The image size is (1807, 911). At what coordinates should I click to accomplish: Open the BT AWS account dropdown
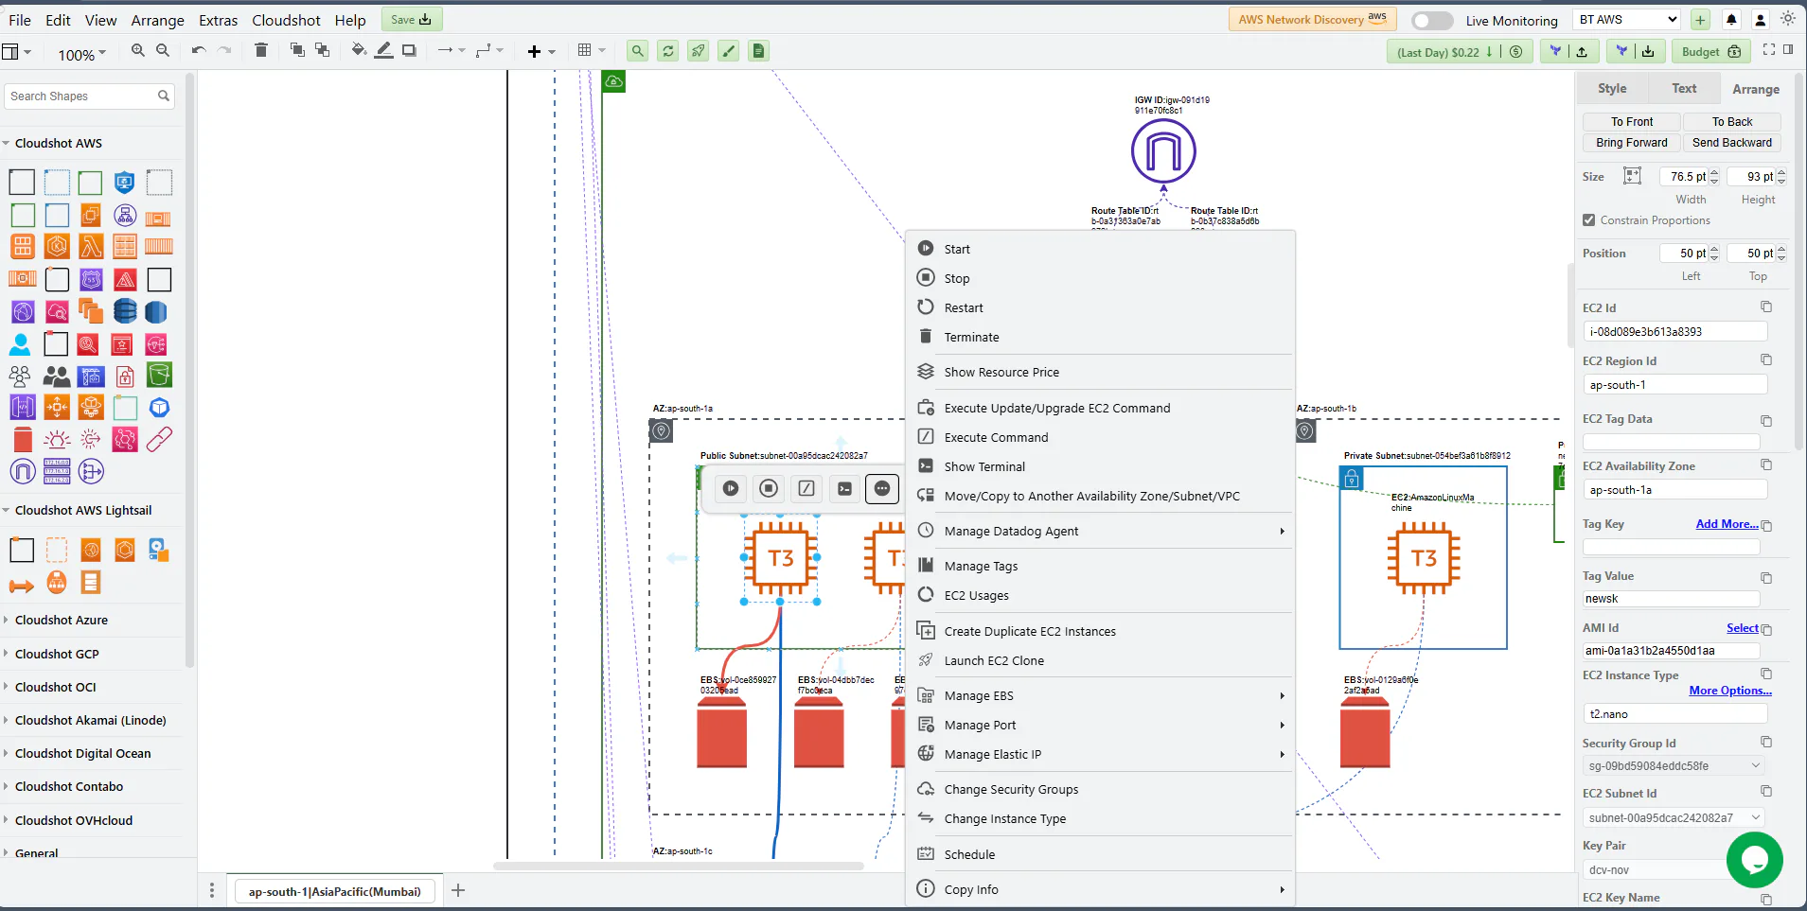point(1628,20)
